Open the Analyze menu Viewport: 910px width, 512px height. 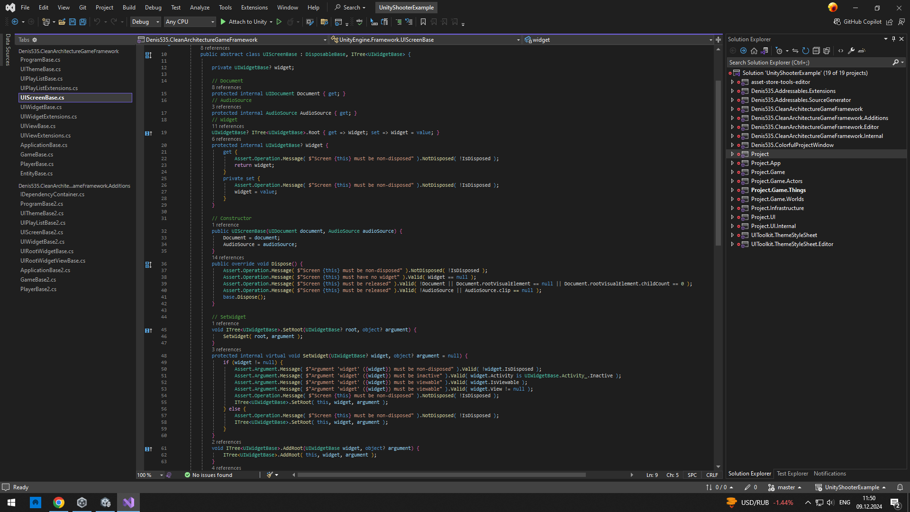(200, 8)
